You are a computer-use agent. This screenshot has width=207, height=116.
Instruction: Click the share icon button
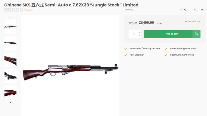click(x=185, y=10)
